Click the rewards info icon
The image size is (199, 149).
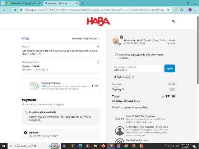tap(116, 55)
